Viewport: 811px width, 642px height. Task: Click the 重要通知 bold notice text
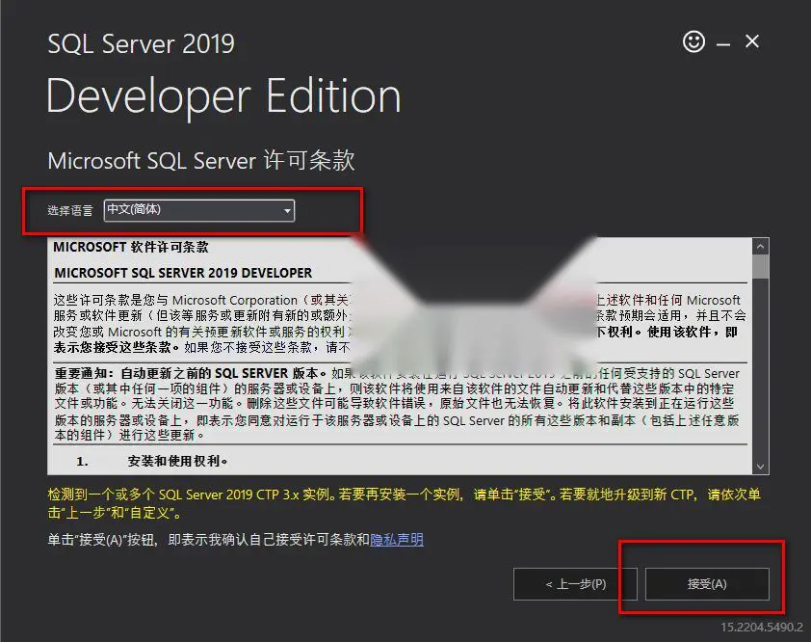[191, 373]
